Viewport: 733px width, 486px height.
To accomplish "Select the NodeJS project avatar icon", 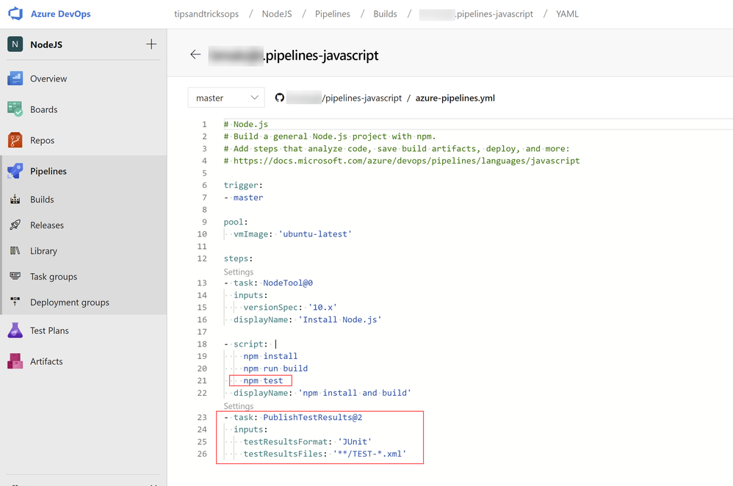I will [x=15, y=44].
